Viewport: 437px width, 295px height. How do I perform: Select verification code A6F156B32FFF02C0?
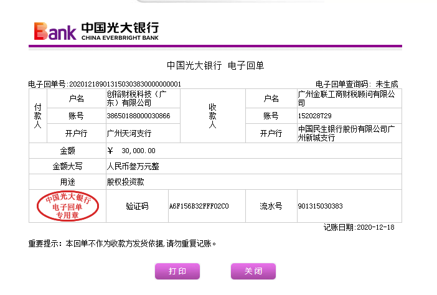click(x=199, y=206)
